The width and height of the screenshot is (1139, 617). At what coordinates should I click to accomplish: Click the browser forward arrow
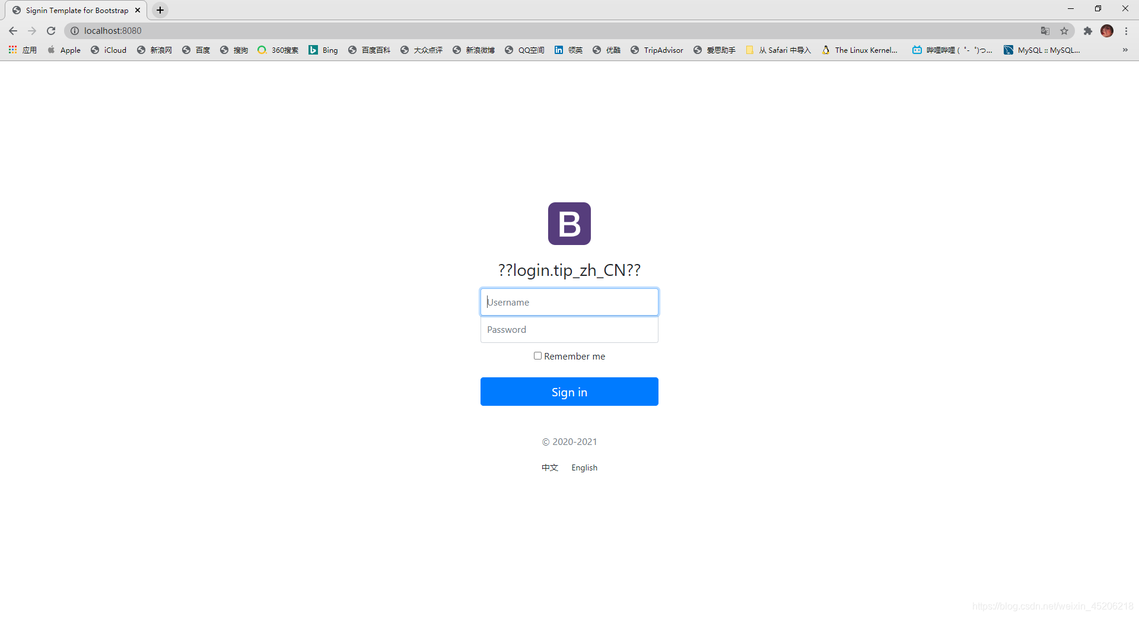(32, 31)
